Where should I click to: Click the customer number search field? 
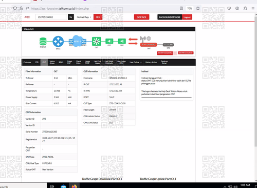tap(51, 17)
